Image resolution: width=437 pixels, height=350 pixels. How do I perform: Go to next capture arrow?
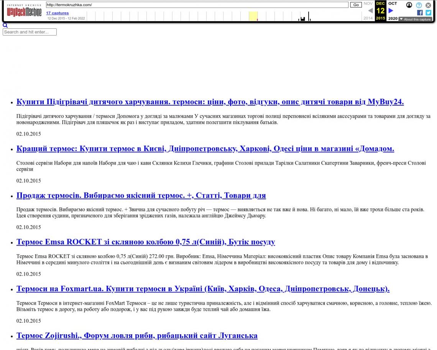pyautogui.click(x=391, y=11)
